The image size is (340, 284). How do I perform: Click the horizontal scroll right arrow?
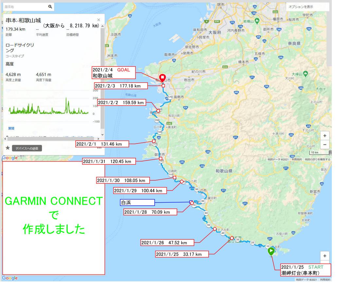click(x=98, y=139)
